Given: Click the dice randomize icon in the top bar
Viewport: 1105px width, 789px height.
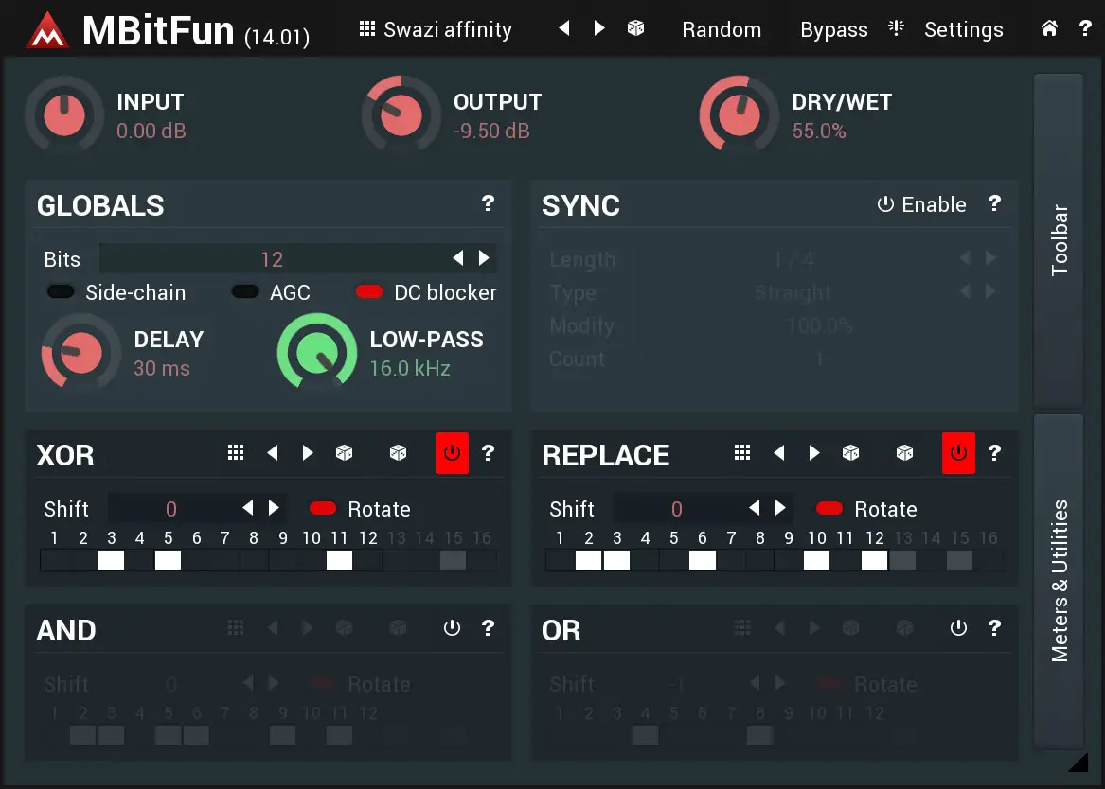Looking at the screenshot, I should (635, 28).
